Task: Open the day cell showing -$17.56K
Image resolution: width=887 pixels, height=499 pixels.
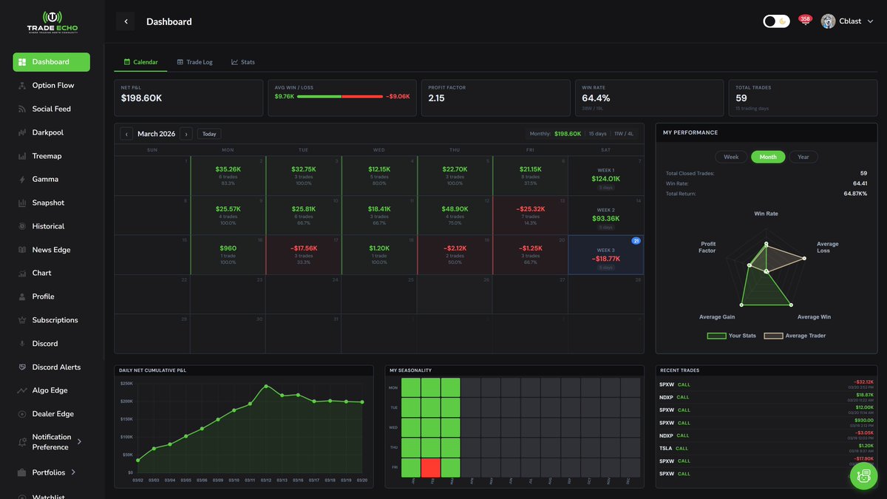Action: (304, 255)
